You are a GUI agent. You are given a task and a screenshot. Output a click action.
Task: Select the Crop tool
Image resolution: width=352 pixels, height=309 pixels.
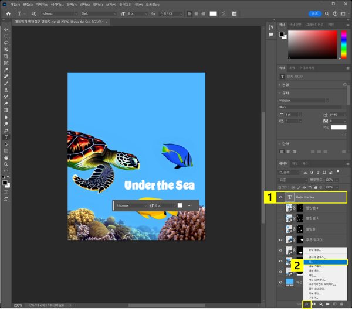click(6, 56)
